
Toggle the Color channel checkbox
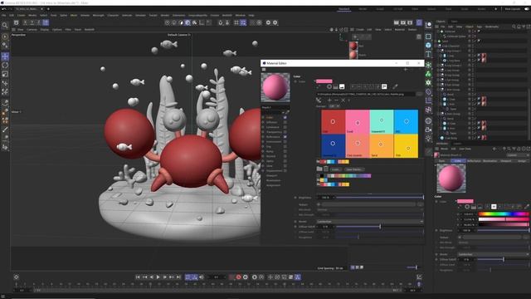[285, 117]
